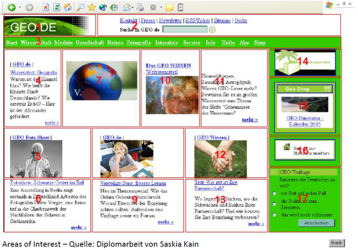This screenshot has width=358, height=250.
Task: Click the nebula space image
Action: [172, 95]
